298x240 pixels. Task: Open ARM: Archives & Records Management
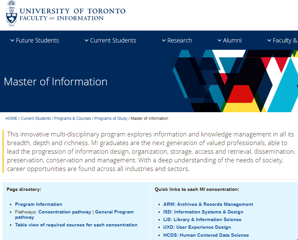tap(208, 204)
